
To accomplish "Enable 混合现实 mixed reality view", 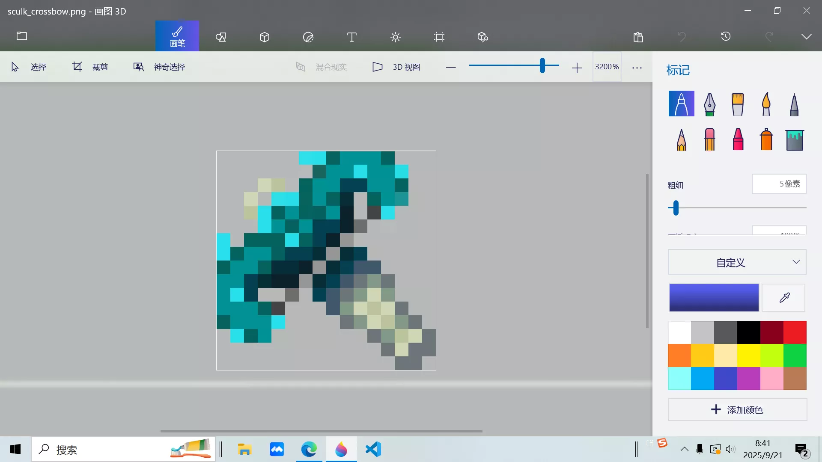I will pos(322,67).
